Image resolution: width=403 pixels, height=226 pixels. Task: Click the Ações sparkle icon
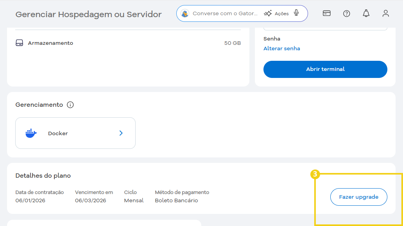[268, 13]
